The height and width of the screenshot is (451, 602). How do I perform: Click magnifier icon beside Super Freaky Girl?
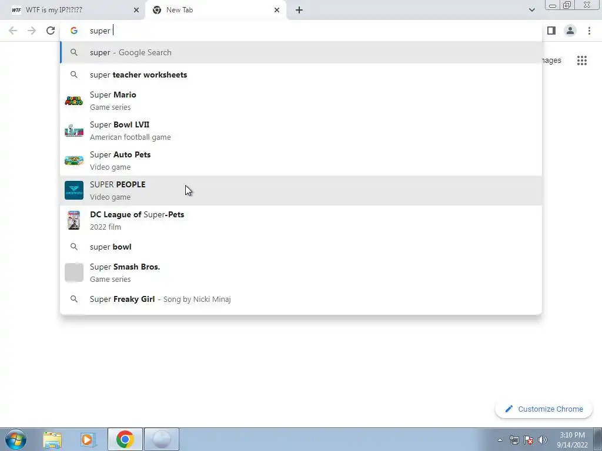pyautogui.click(x=74, y=299)
